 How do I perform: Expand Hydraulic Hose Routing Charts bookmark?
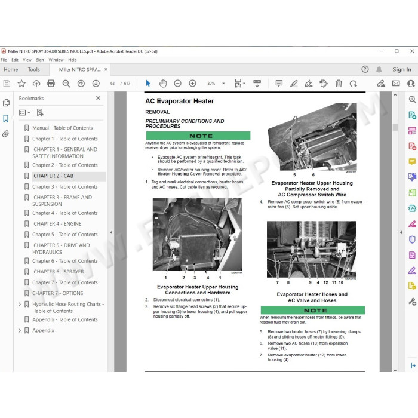(20, 304)
